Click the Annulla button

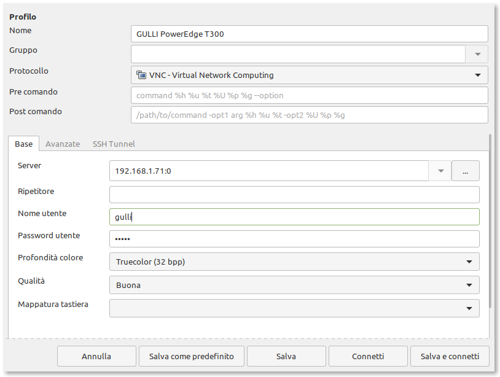pyautogui.click(x=96, y=356)
